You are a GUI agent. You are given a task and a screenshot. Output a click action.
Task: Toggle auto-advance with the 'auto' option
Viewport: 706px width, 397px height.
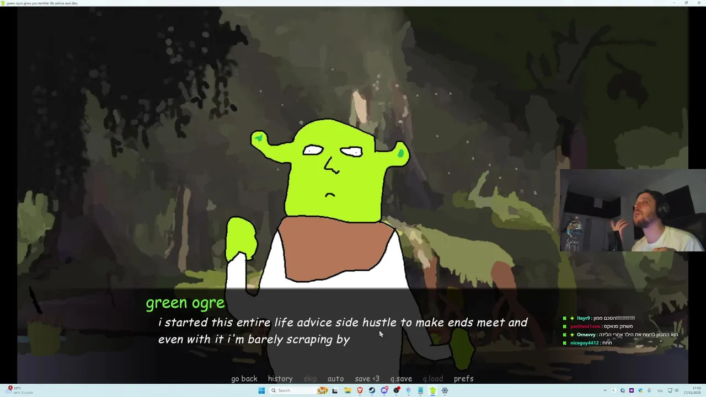point(335,379)
